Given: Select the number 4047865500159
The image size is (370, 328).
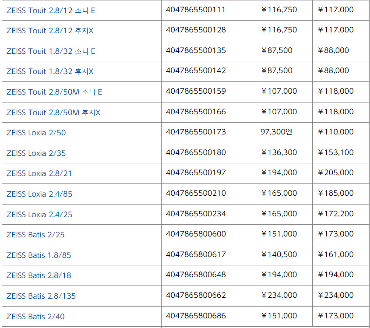Looking at the screenshot, I should (x=196, y=91).
